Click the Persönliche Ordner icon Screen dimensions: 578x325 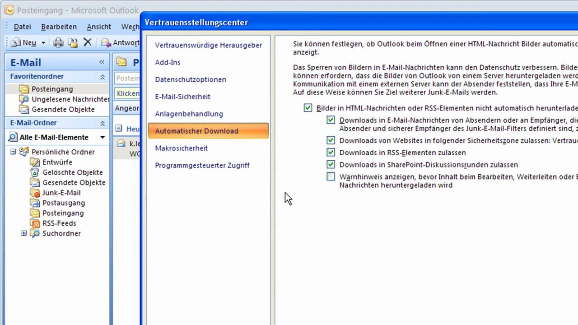[x=24, y=152]
